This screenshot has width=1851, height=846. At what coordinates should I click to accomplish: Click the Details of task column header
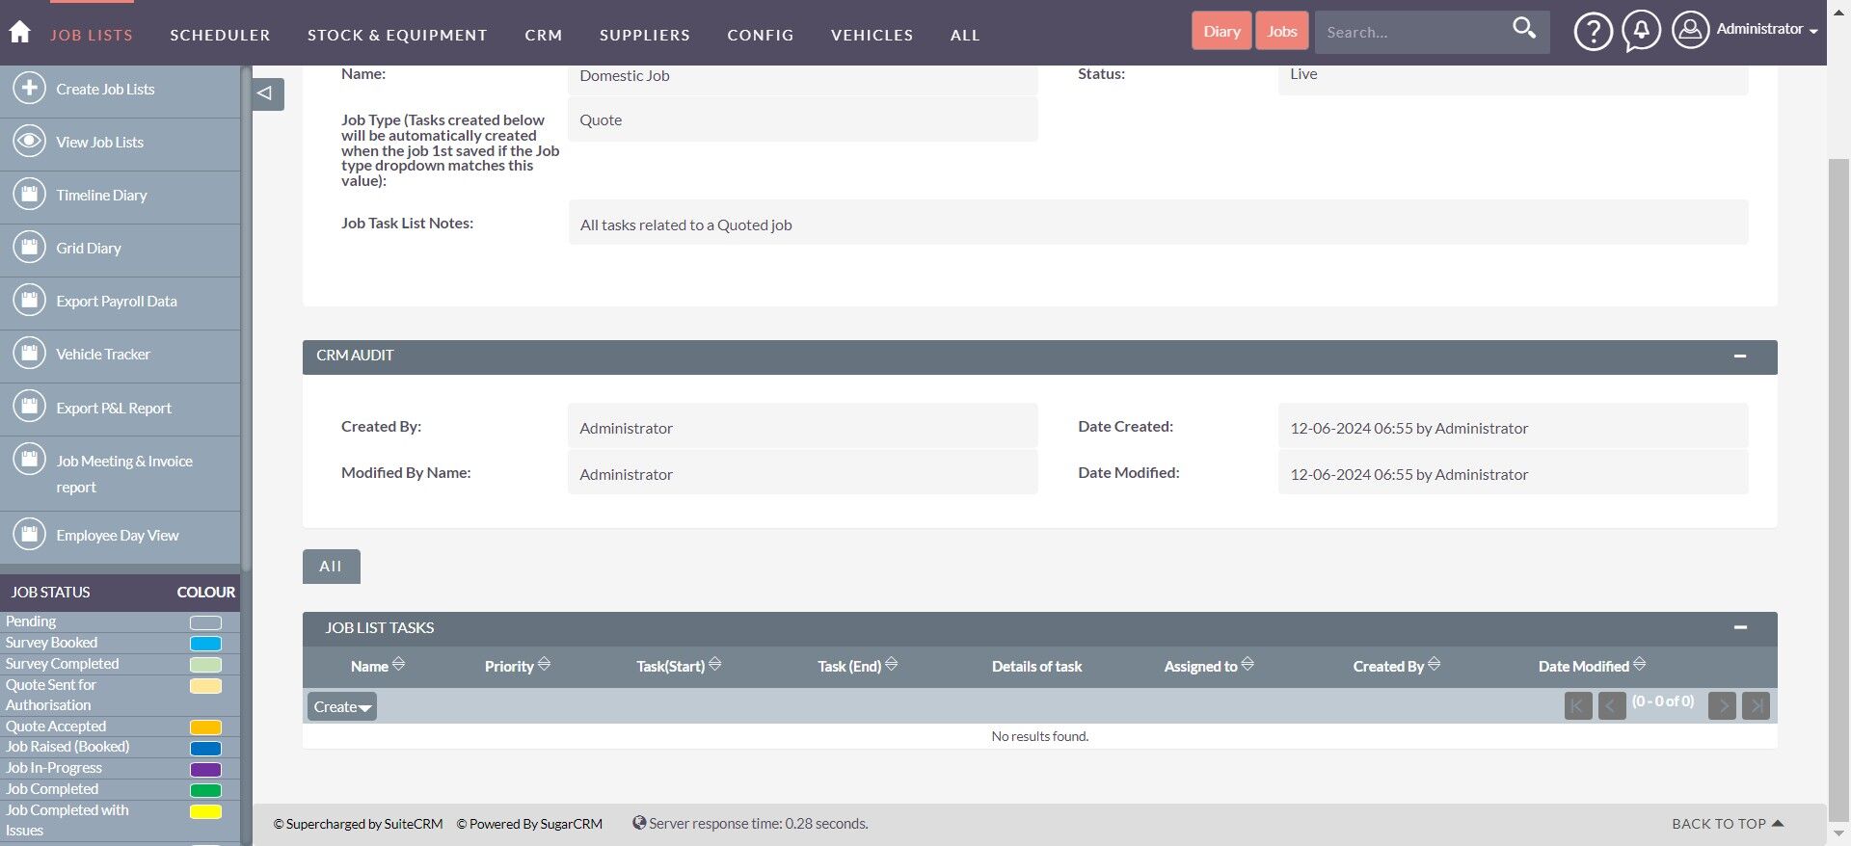click(x=1036, y=666)
